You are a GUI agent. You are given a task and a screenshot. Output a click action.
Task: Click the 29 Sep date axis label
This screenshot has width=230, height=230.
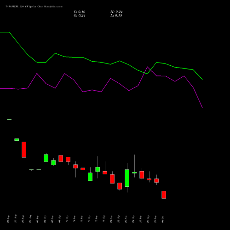(x=155, y=219)
